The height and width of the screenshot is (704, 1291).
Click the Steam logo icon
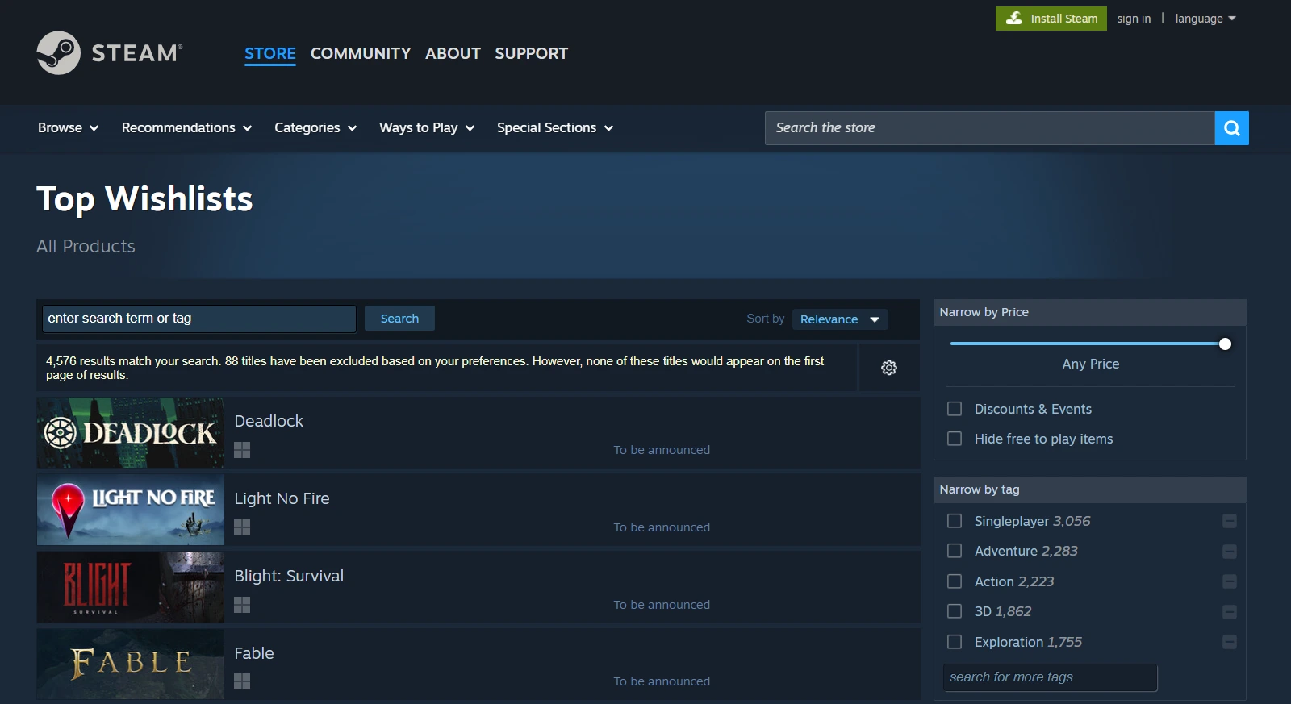58,53
